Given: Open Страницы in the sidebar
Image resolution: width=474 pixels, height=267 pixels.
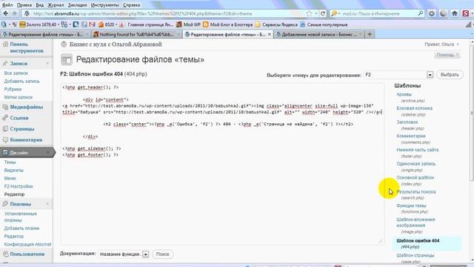Looking at the screenshot, I should point(22,129).
